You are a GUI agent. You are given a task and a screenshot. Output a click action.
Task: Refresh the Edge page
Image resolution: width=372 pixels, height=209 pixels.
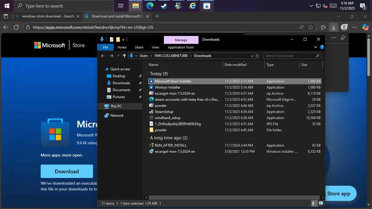click(x=16, y=27)
